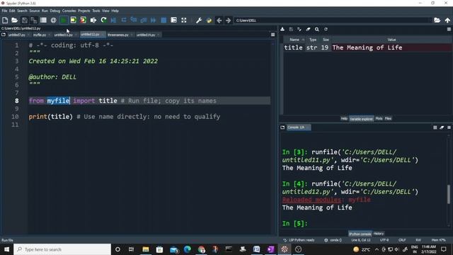Refresh variables in Variable explorer

[x=326, y=29]
